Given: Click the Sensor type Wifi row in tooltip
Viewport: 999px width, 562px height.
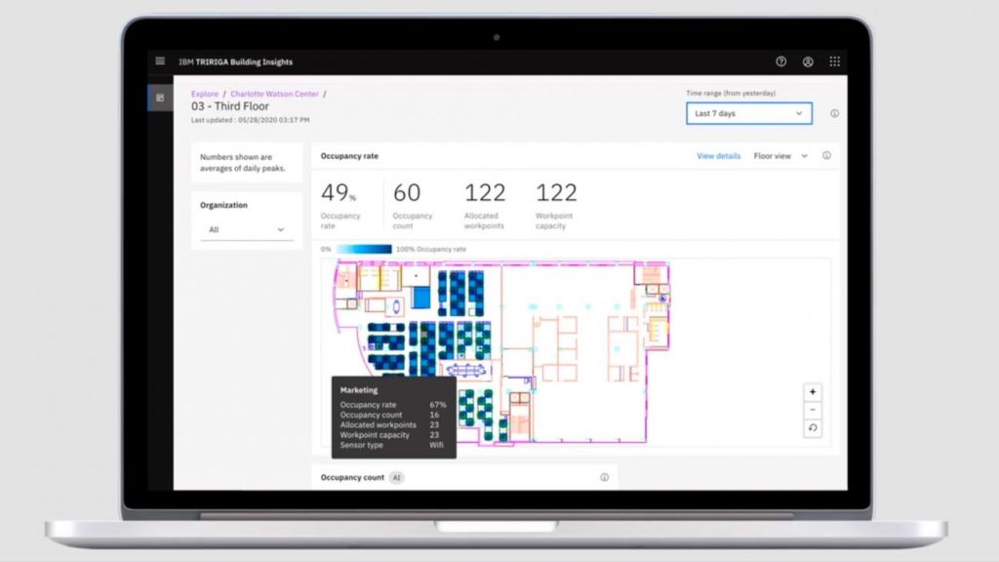Looking at the screenshot, I should (392, 445).
